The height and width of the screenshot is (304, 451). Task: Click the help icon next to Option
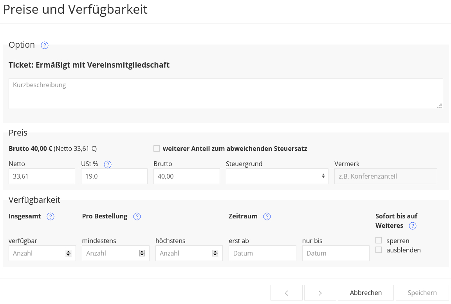coord(45,45)
